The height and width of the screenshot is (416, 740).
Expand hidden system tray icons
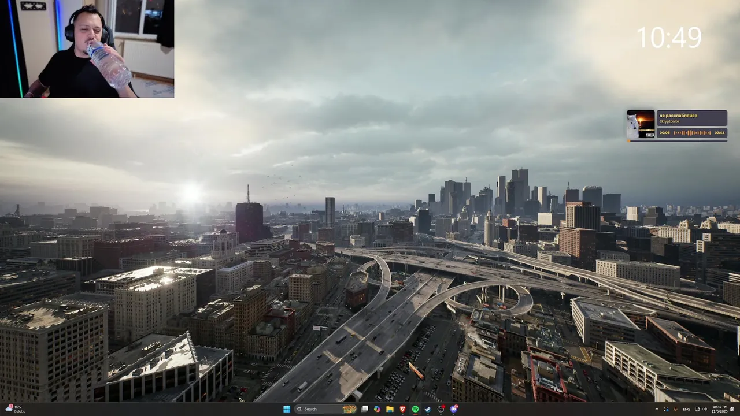pyautogui.click(x=657, y=409)
